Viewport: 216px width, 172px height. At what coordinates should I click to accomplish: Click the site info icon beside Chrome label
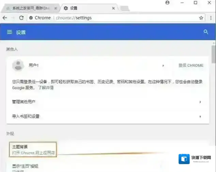[31, 18]
